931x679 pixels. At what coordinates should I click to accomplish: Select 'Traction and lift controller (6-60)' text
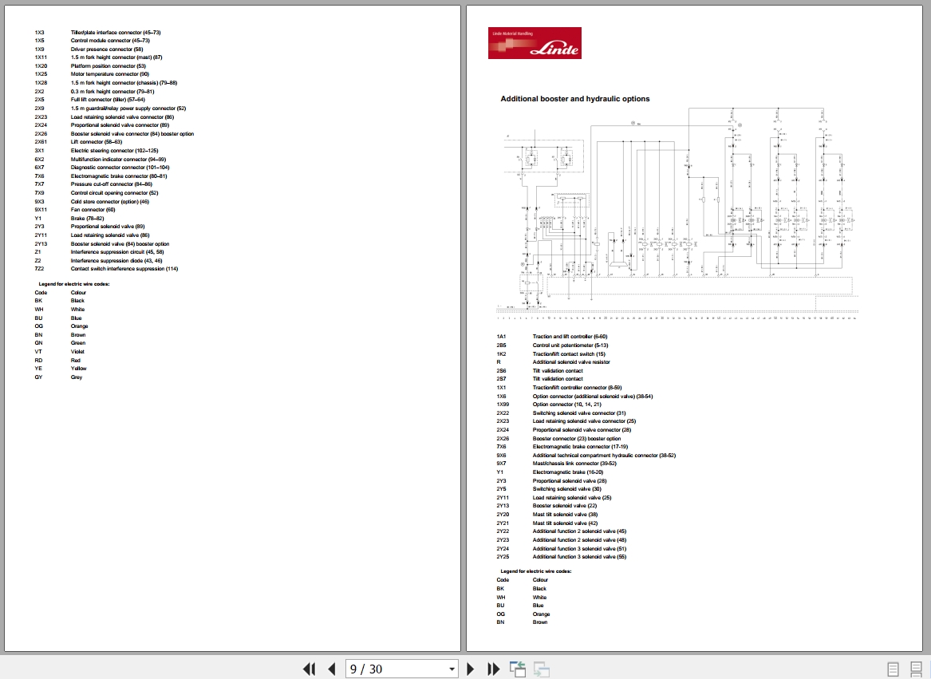[x=570, y=336]
